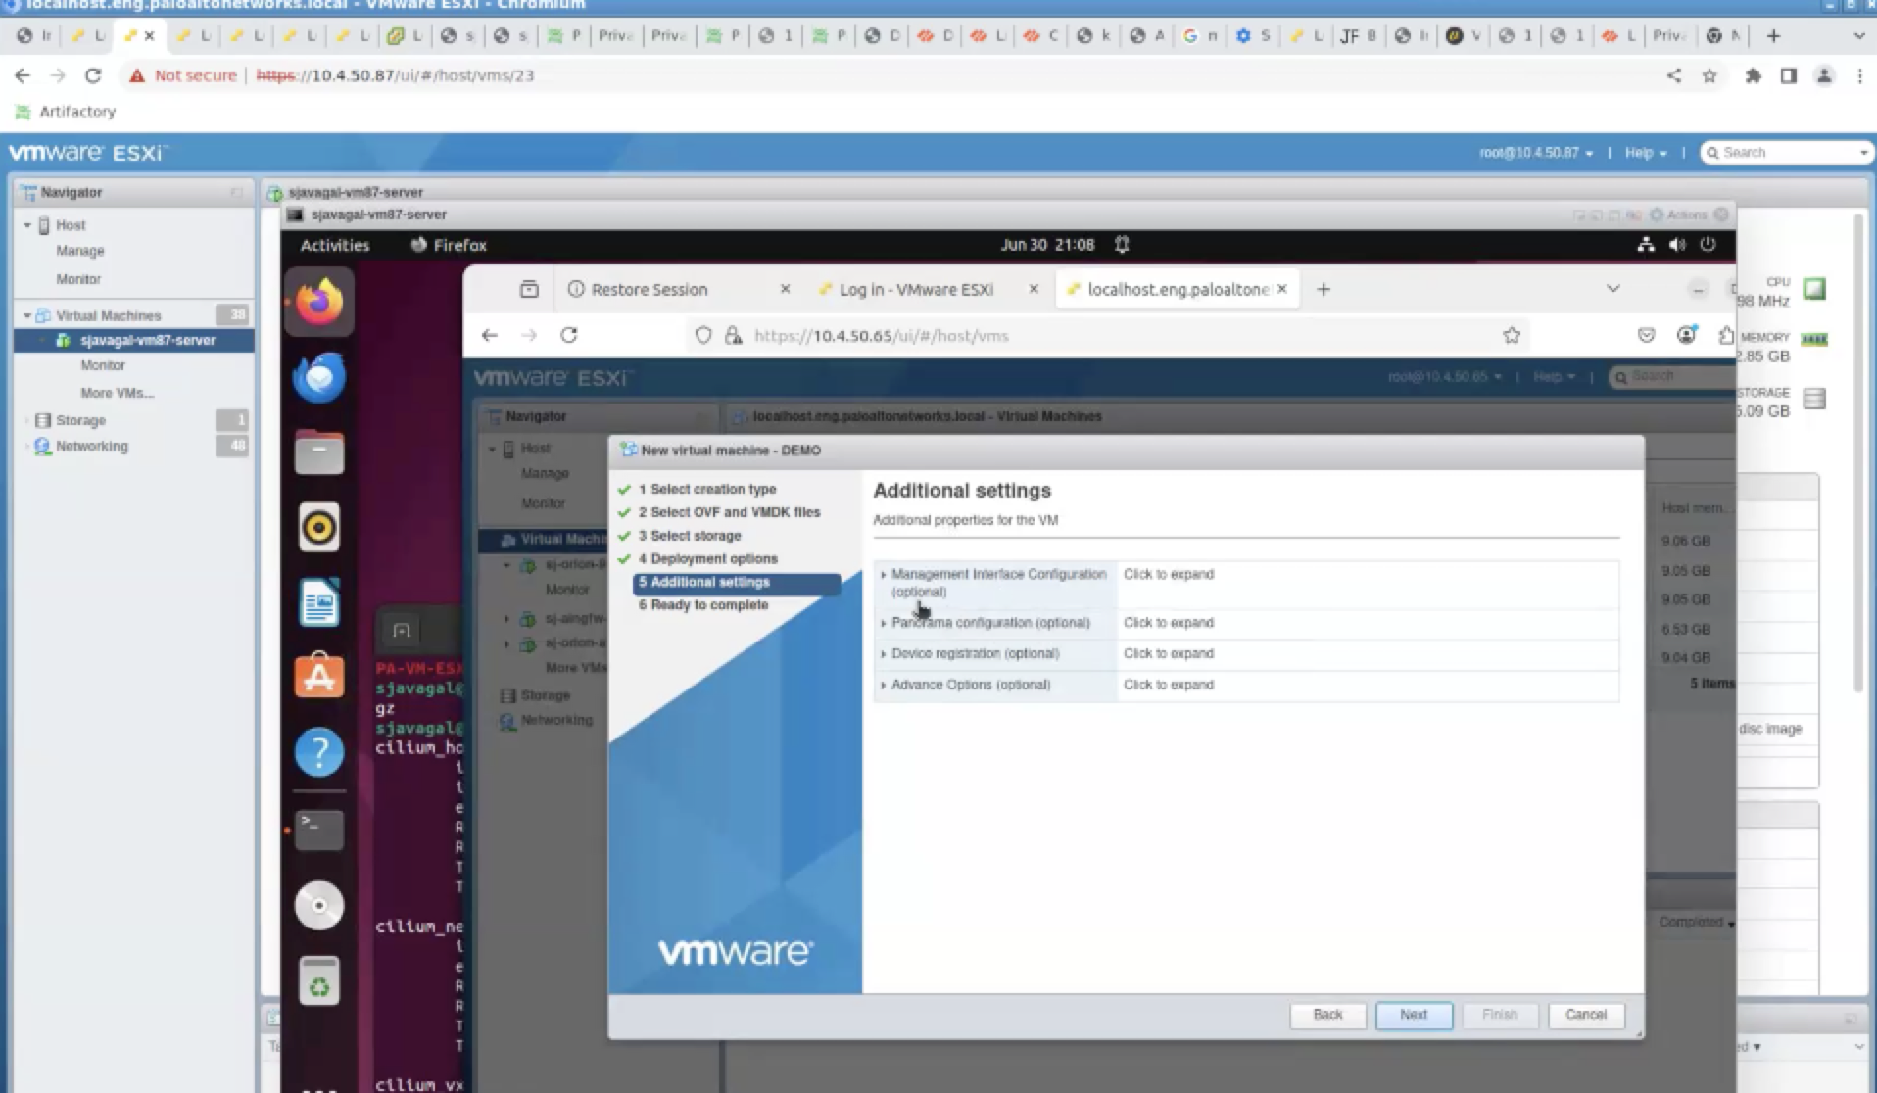Open Ubuntu Software store icon
Viewport: 1877px width, 1093px height.
coord(319,676)
